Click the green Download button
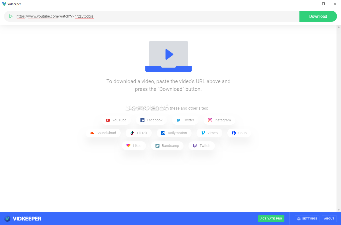Image resolution: width=341 pixels, height=225 pixels. [318, 16]
